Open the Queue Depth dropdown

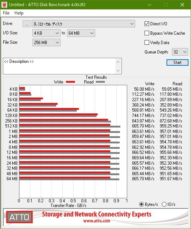click(180, 52)
